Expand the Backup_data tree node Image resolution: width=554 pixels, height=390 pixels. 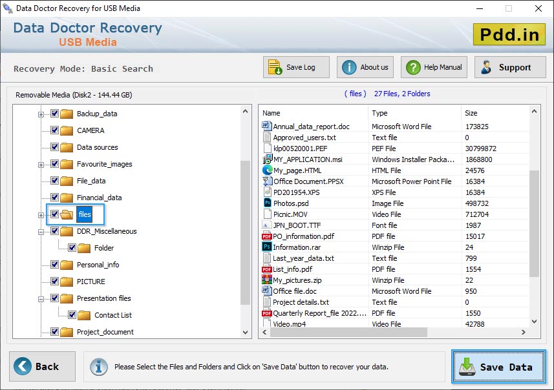[41, 114]
